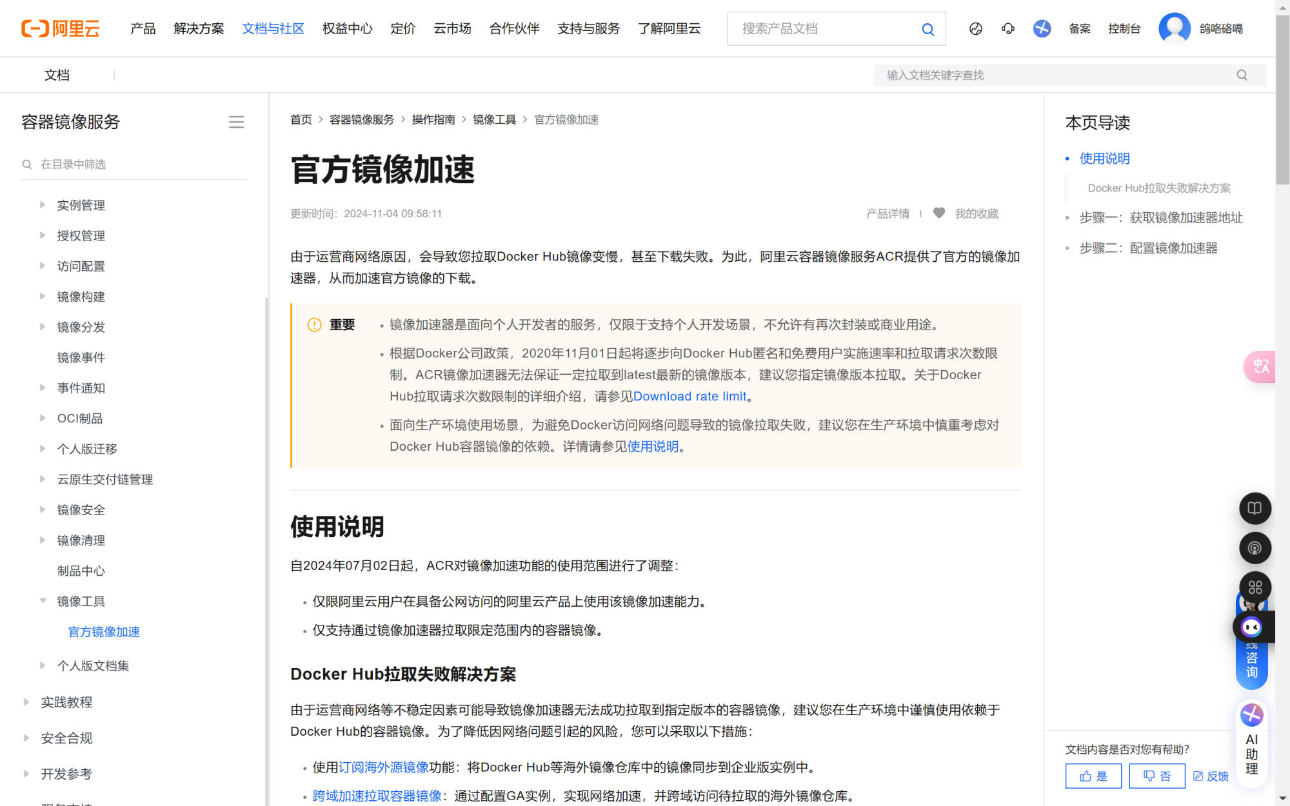Open the AI 助理 floating widget

click(1252, 743)
